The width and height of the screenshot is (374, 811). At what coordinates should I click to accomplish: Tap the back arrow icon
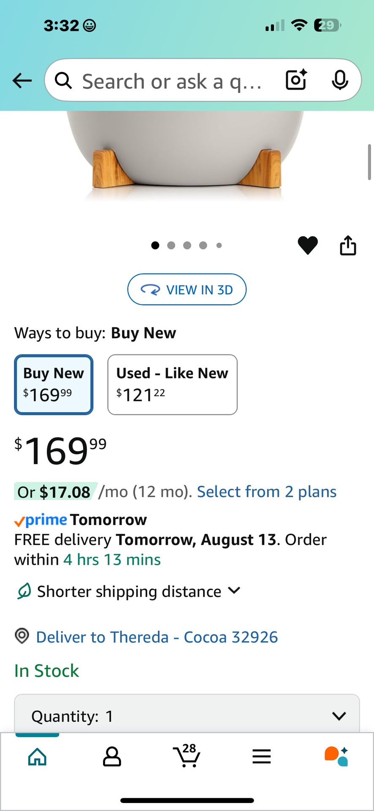pyautogui.click(x=22, y=80)
